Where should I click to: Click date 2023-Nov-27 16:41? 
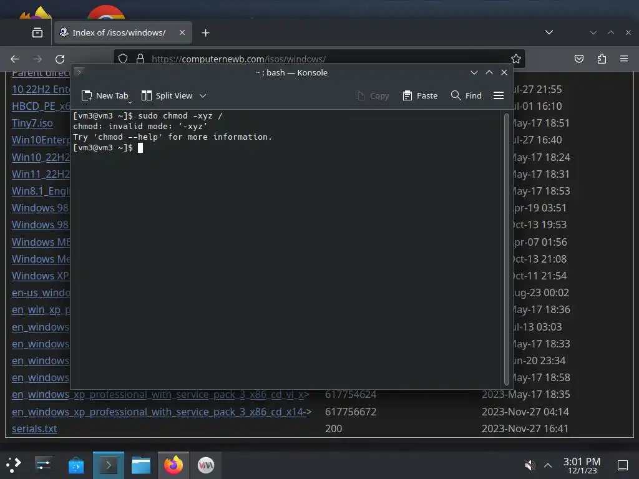click(x=525, y=428)
